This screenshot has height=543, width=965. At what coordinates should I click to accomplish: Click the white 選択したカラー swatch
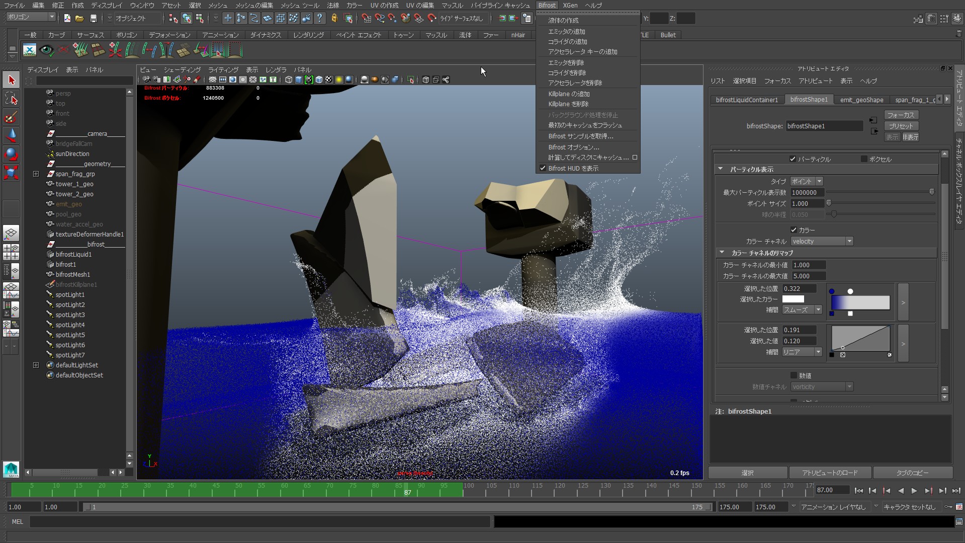(793, 299)
